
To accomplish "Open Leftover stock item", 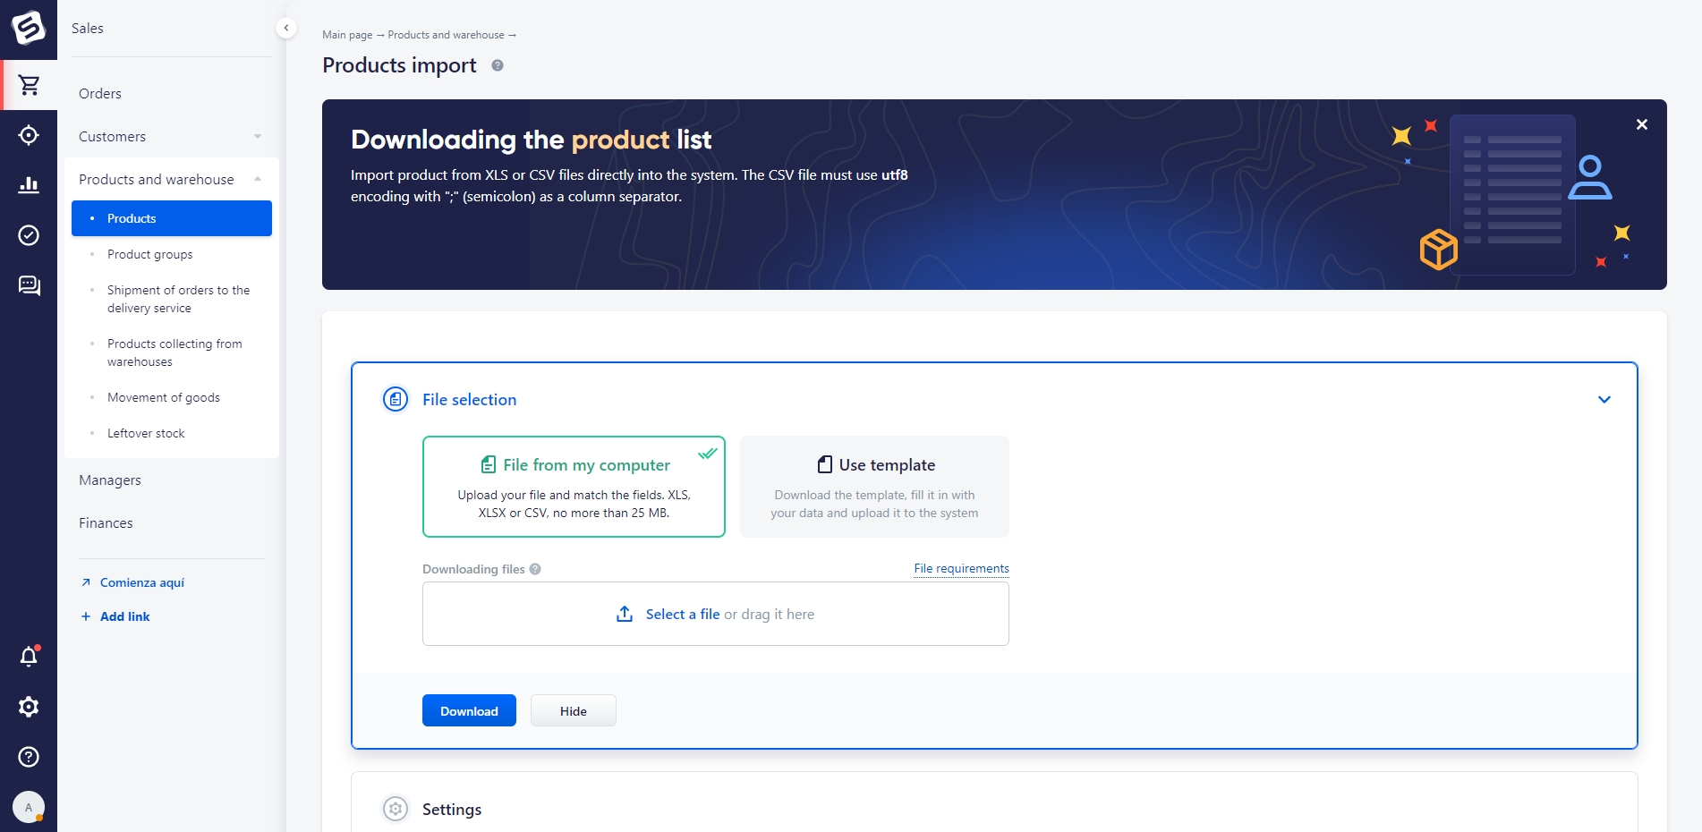I will pyautogui.click(x=146, y=433).
